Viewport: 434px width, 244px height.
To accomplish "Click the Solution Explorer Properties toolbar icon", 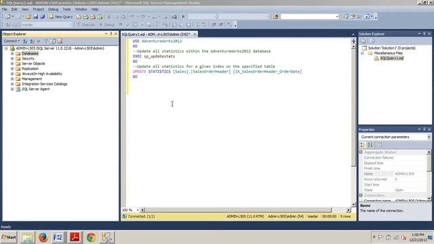I will pos(363,41).
